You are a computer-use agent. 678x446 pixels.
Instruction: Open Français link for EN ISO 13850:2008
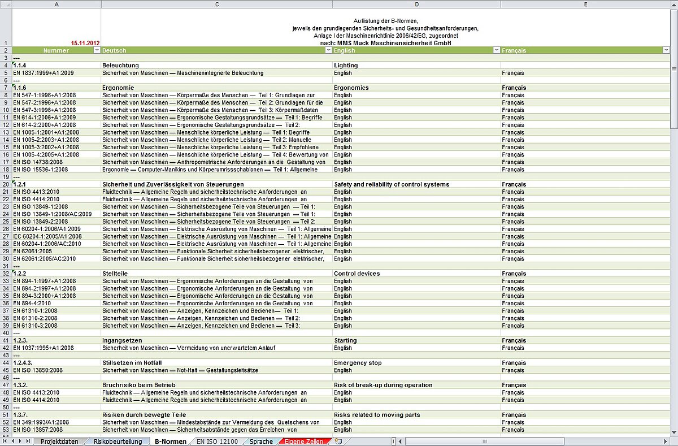click(x=512, y=370)
